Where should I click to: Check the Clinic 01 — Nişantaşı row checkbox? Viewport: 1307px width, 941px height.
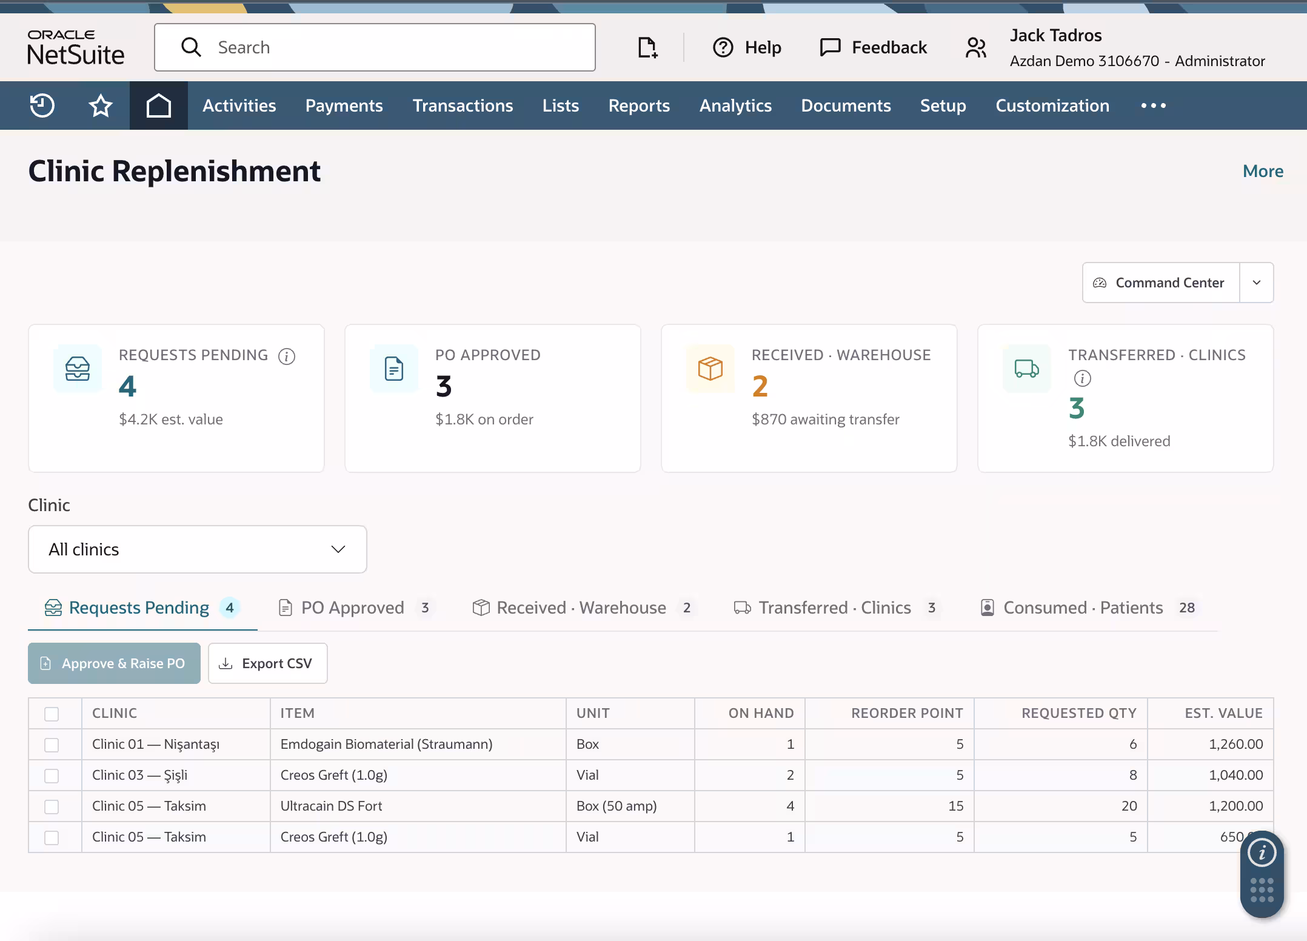[x=52, y=745]
